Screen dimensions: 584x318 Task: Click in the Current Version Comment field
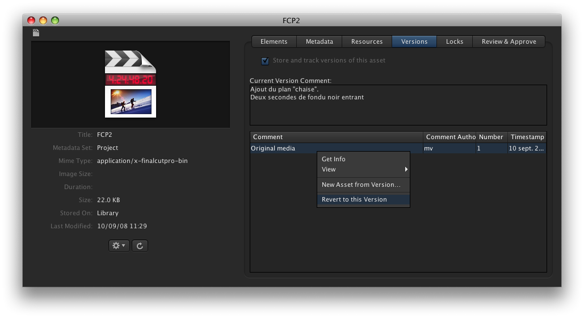point(397,111)
